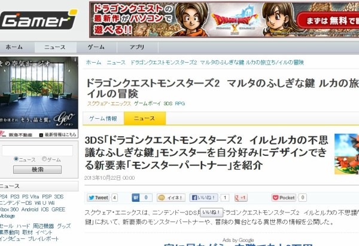This screenshot has width=359, height=246.
Task: Click the PS4 sidebar link
Action: click(x=4, y=196)
